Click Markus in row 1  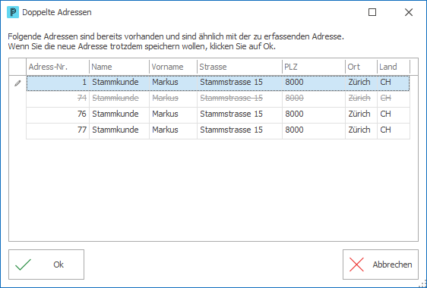pyautogui.click(x=173, y=83)
